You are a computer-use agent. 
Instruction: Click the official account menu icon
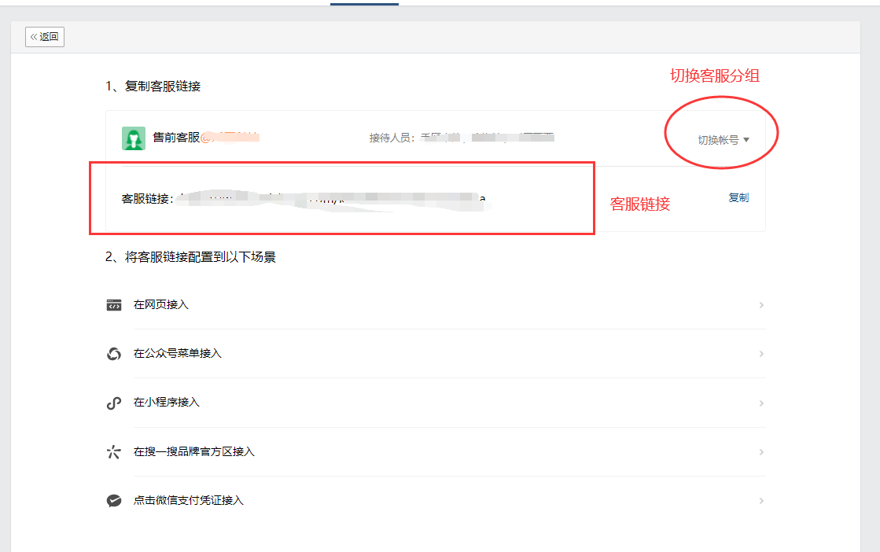click(114, 354)
